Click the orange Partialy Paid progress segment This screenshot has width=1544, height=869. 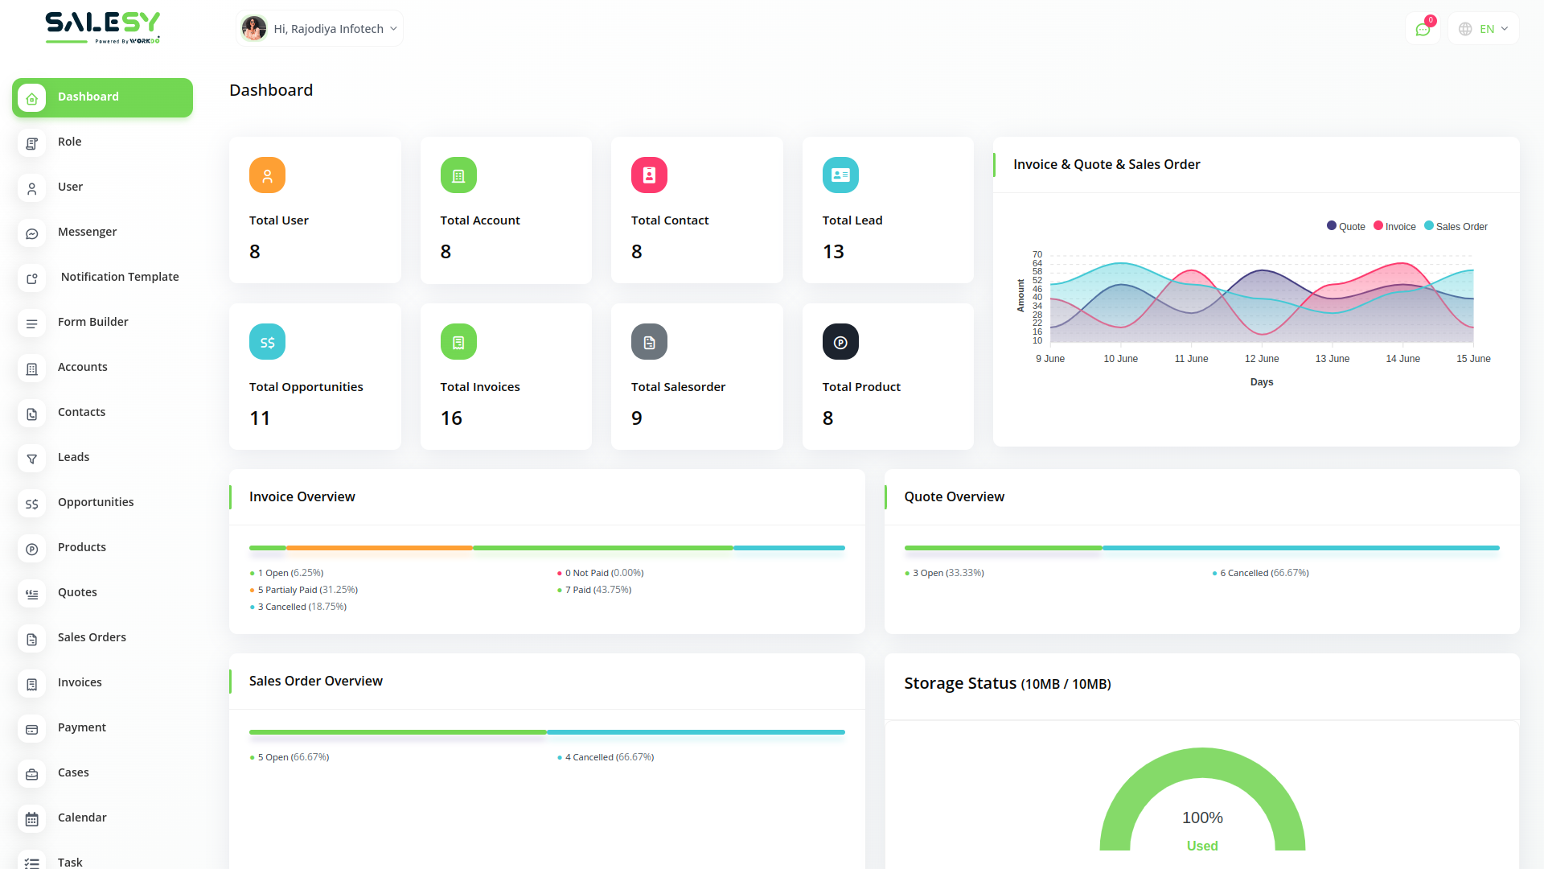pos(379,548)
